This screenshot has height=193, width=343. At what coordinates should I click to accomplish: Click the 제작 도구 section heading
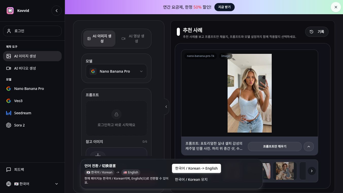(x=12, y=47)
